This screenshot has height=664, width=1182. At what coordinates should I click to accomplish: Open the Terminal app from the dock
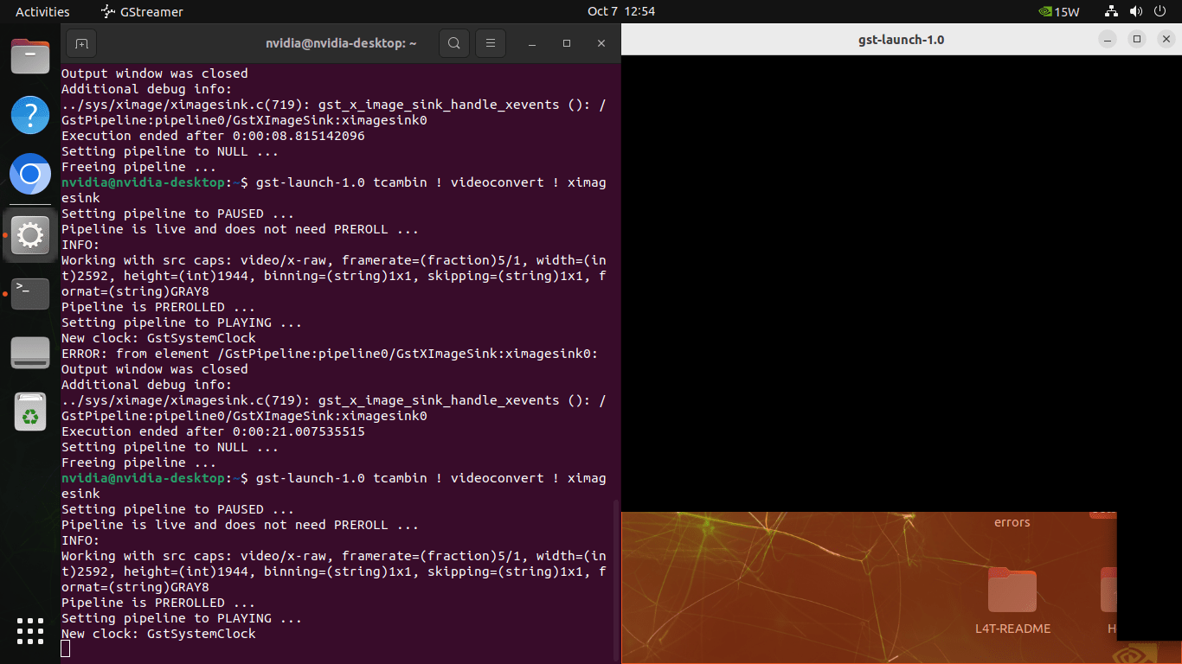[30, 294]
